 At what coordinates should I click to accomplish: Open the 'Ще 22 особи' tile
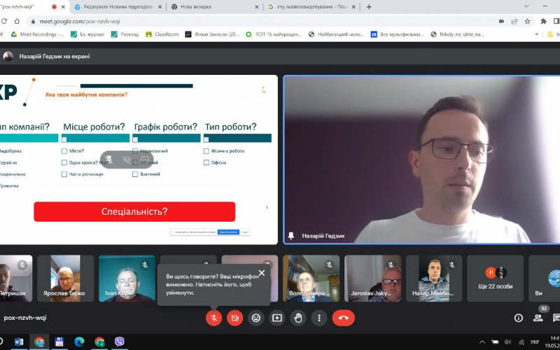pos(496,278)
